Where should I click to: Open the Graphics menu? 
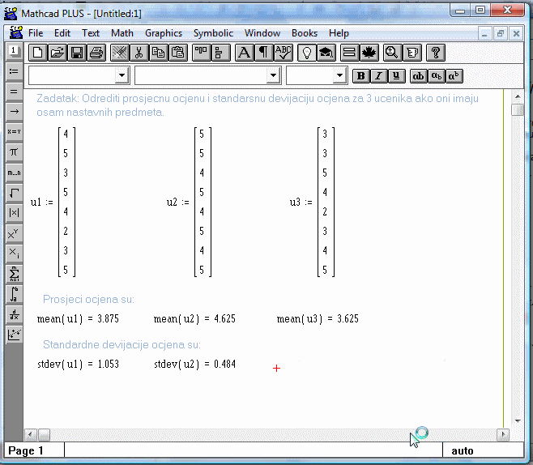[164, 33]
